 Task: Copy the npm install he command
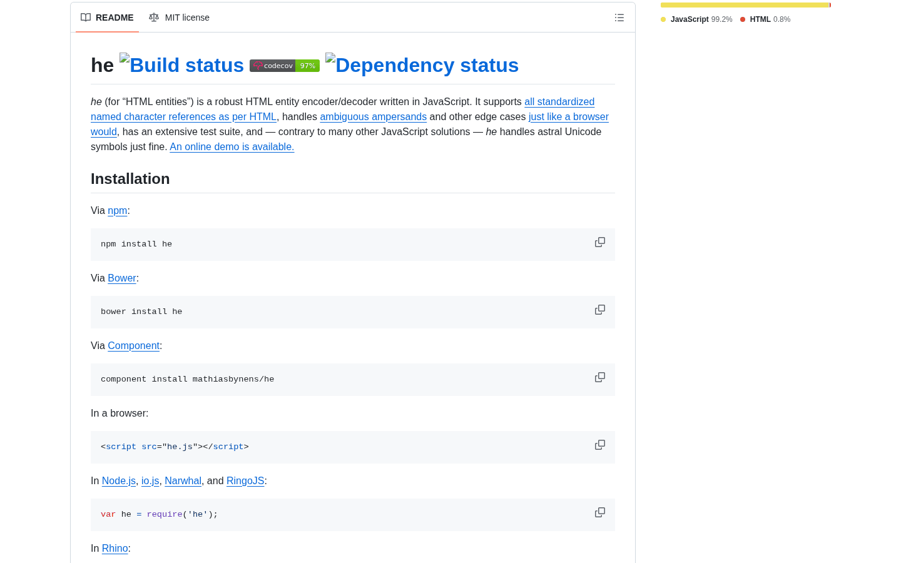pyautogui.click(x=600, y=242)
